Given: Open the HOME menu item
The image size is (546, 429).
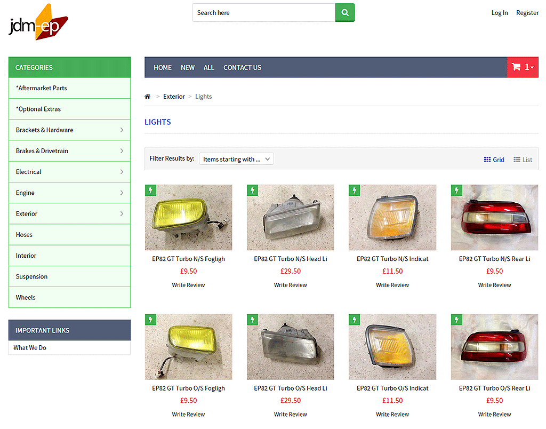Looking at the screenshot, I should coord(163,68).
